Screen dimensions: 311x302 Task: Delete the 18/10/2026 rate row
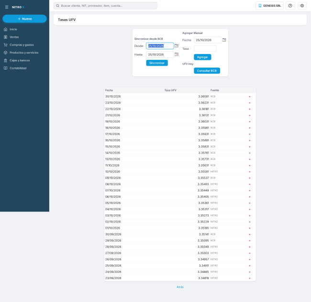(249, 128)
